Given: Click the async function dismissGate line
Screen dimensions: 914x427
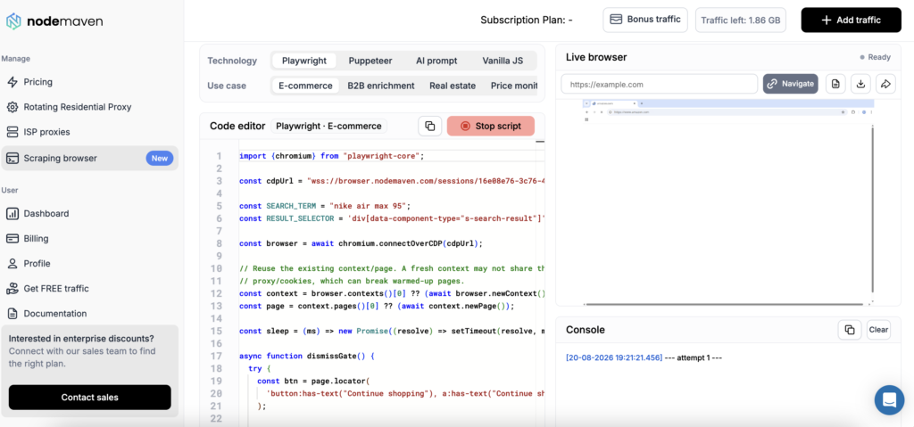Looking at the screenshot, I should (309, 356).
